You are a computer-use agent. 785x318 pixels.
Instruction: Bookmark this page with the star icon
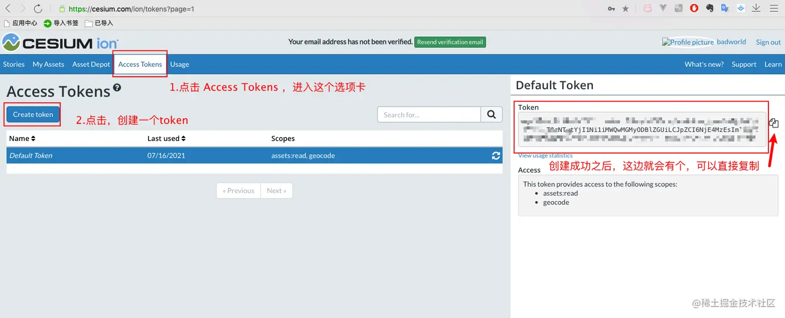coord(626,8)
